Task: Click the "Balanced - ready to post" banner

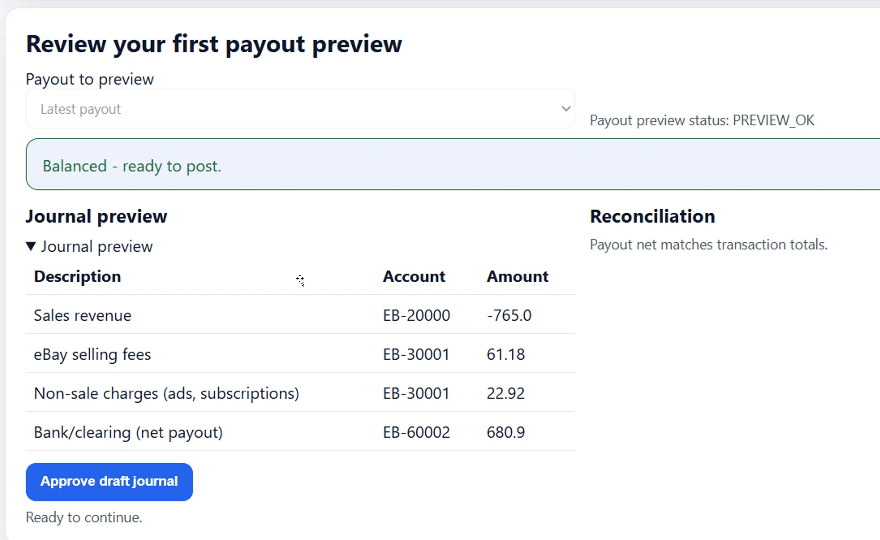Action: pos(131,165)
